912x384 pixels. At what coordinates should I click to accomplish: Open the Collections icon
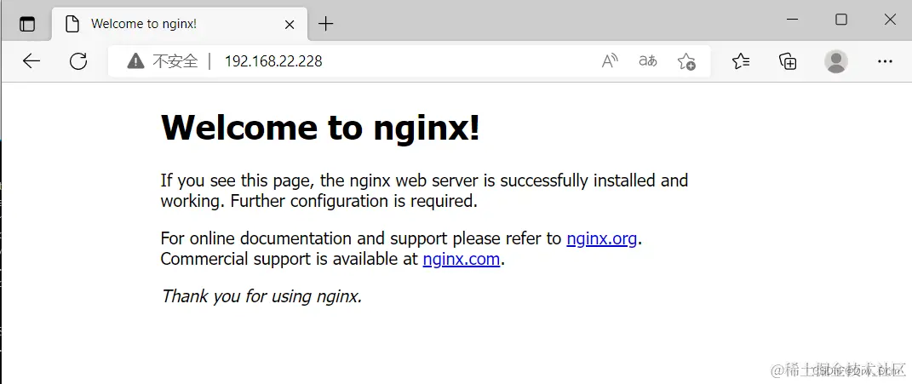(x=788, y=61)
